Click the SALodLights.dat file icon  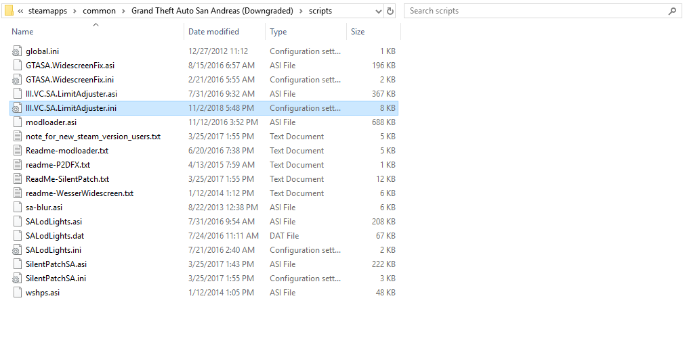click(17, 236)
